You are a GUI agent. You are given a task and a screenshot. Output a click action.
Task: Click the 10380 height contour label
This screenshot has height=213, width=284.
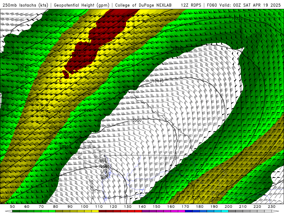[178, 49]
